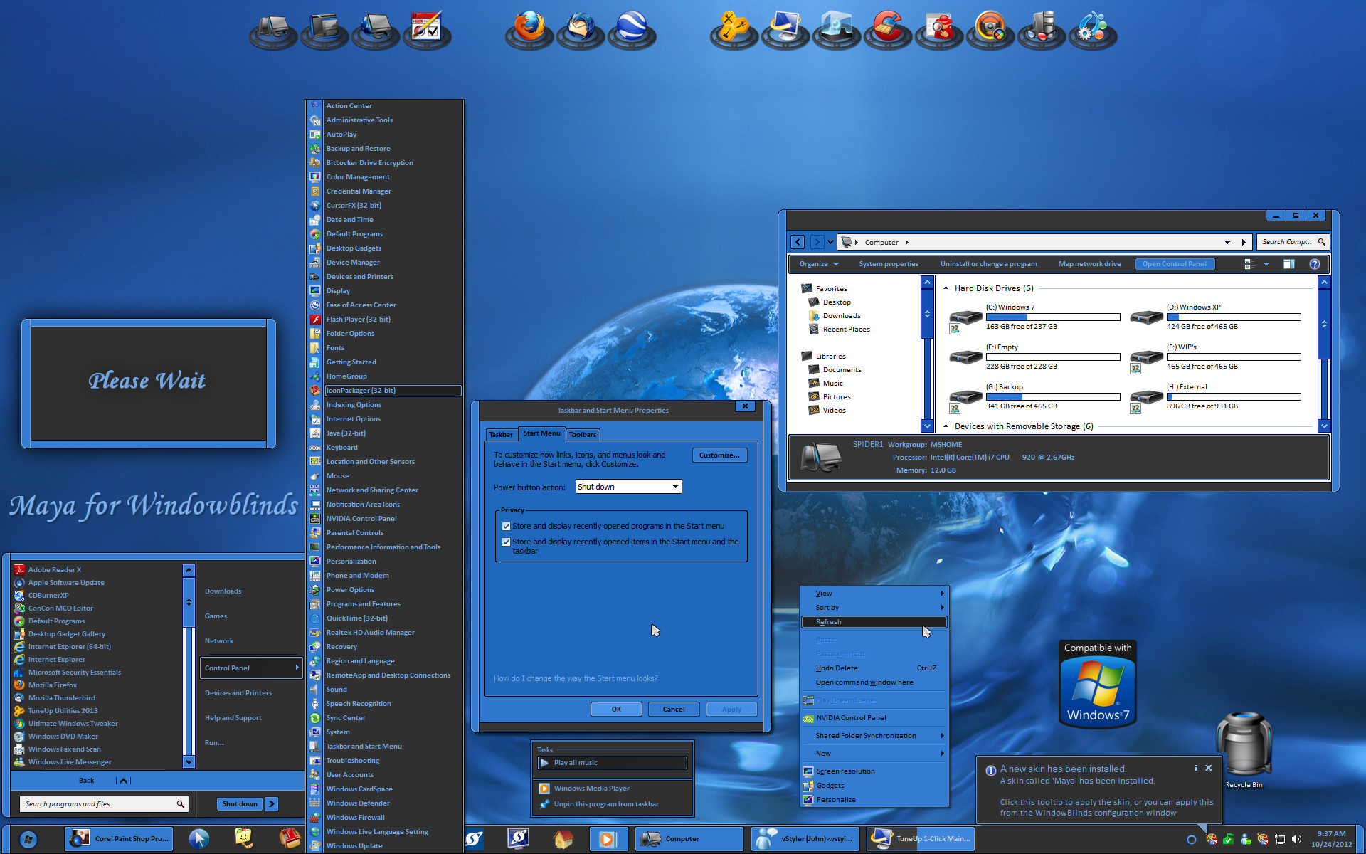This screenshot has width=1366, height=854.
Task: Uncheck store recently opened items checkbox
Action: pyautogui.click(x=506, y=542)
